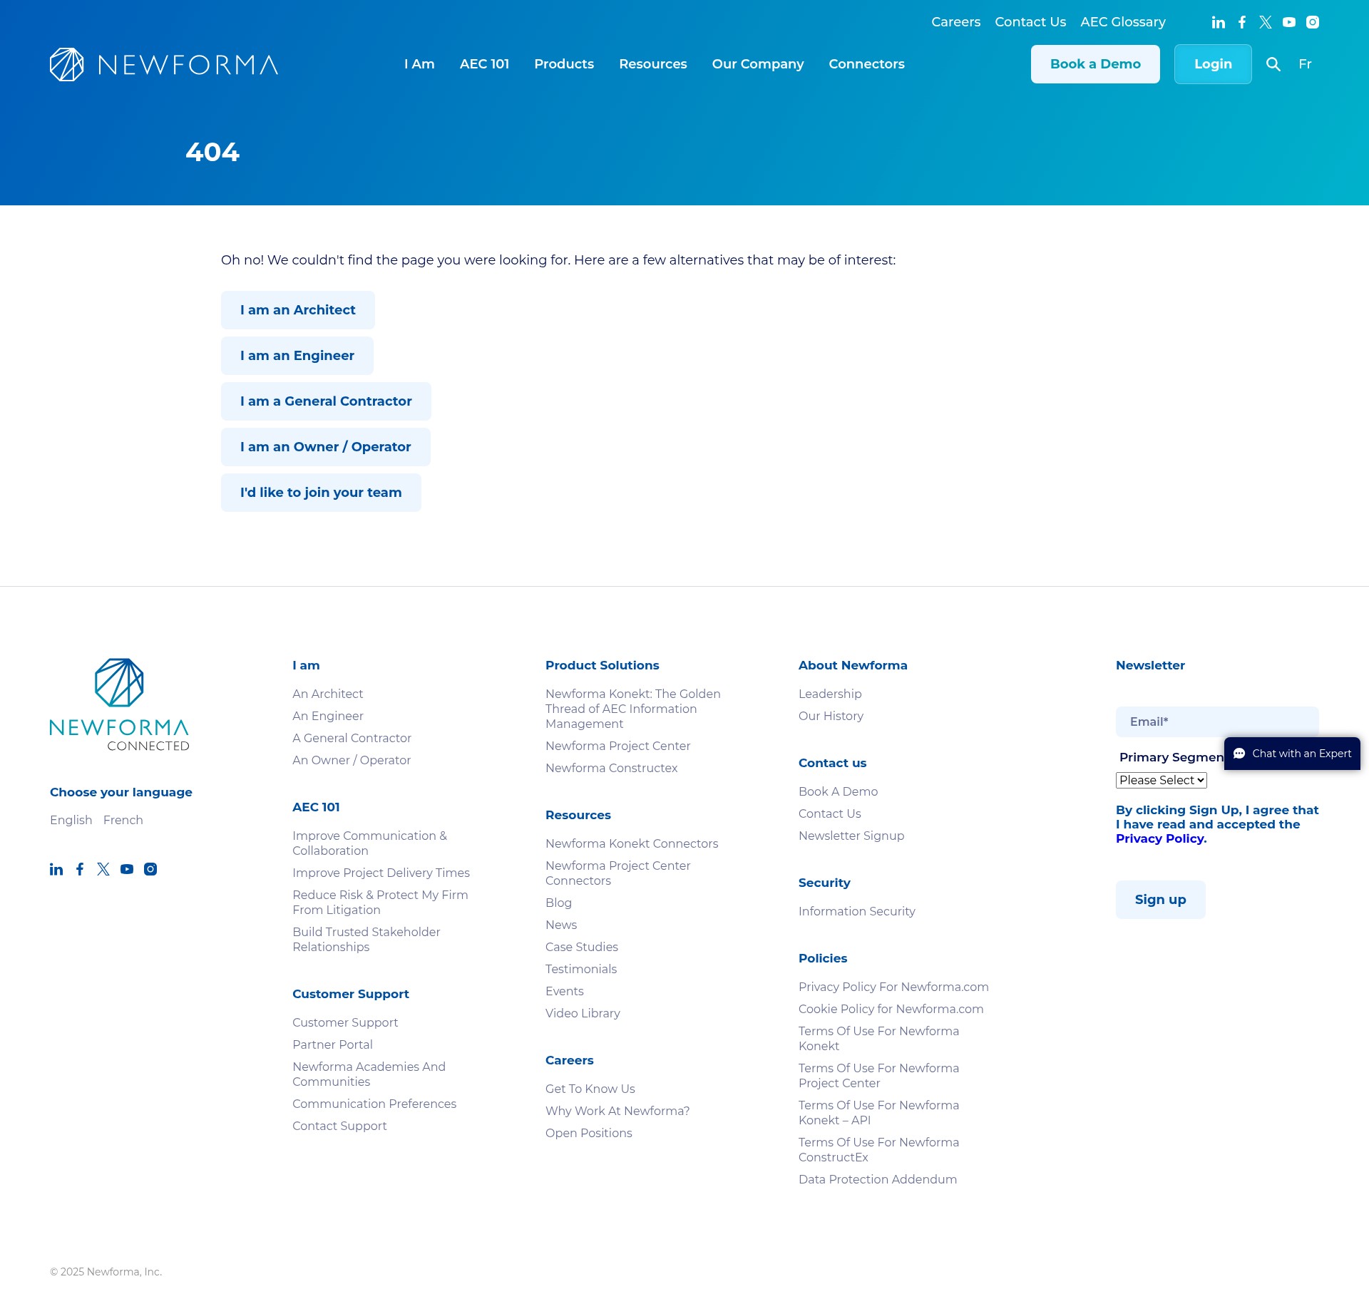Open Newforma Konekt Connectors link
1369x1289 pixels.
632,843
